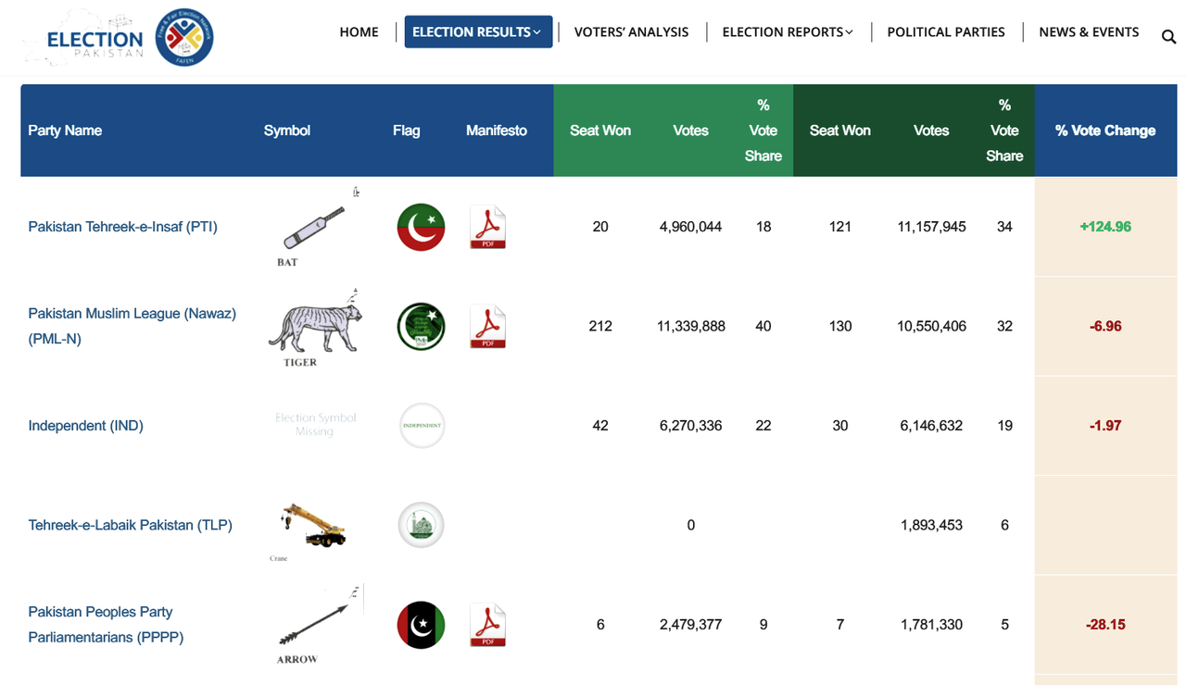Click the Party Name column header
The height and width of the screenshot is (685, 1186).
pyautogui.click(x=65, y=131)
